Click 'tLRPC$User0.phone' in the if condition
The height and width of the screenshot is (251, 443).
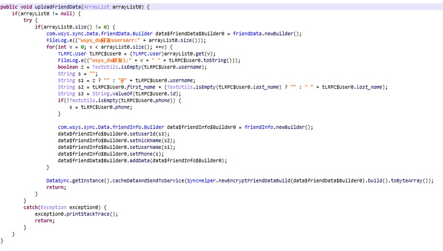coord(146,100)
